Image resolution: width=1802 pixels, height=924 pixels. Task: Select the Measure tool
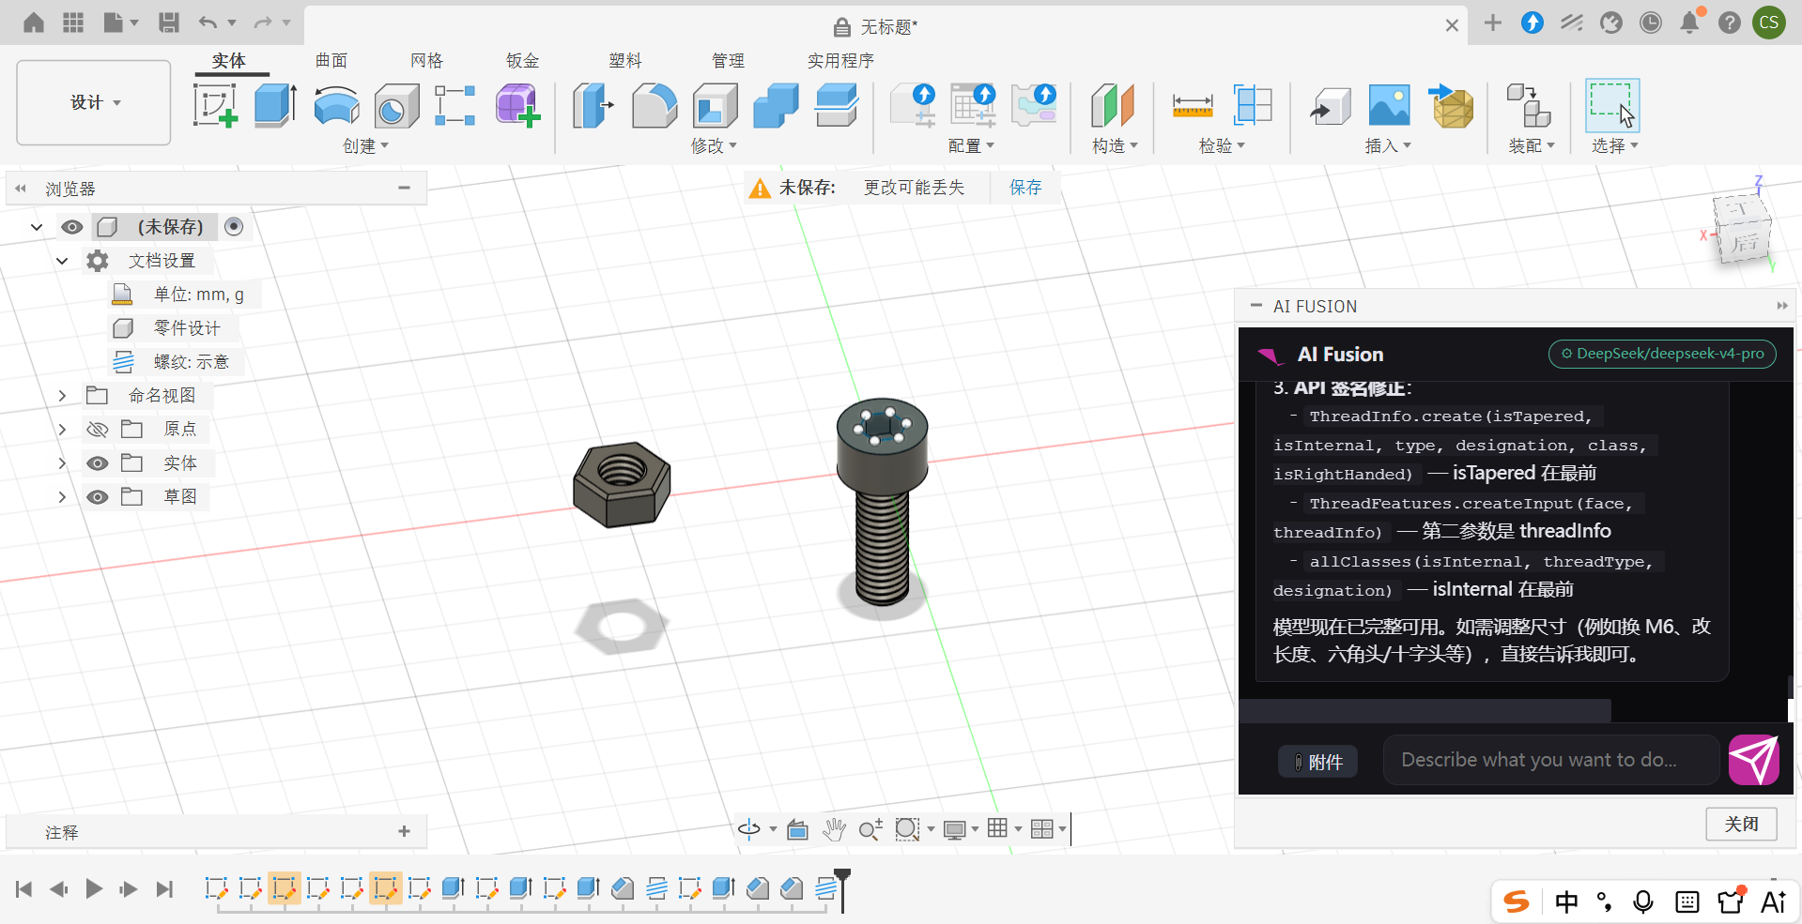coord(1193,105)
